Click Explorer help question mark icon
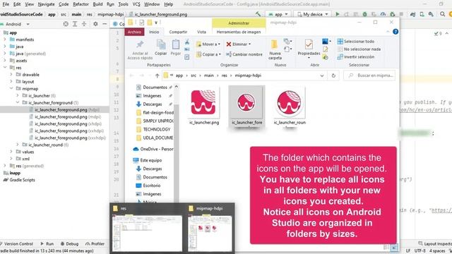452x254 pixels. 395,32
